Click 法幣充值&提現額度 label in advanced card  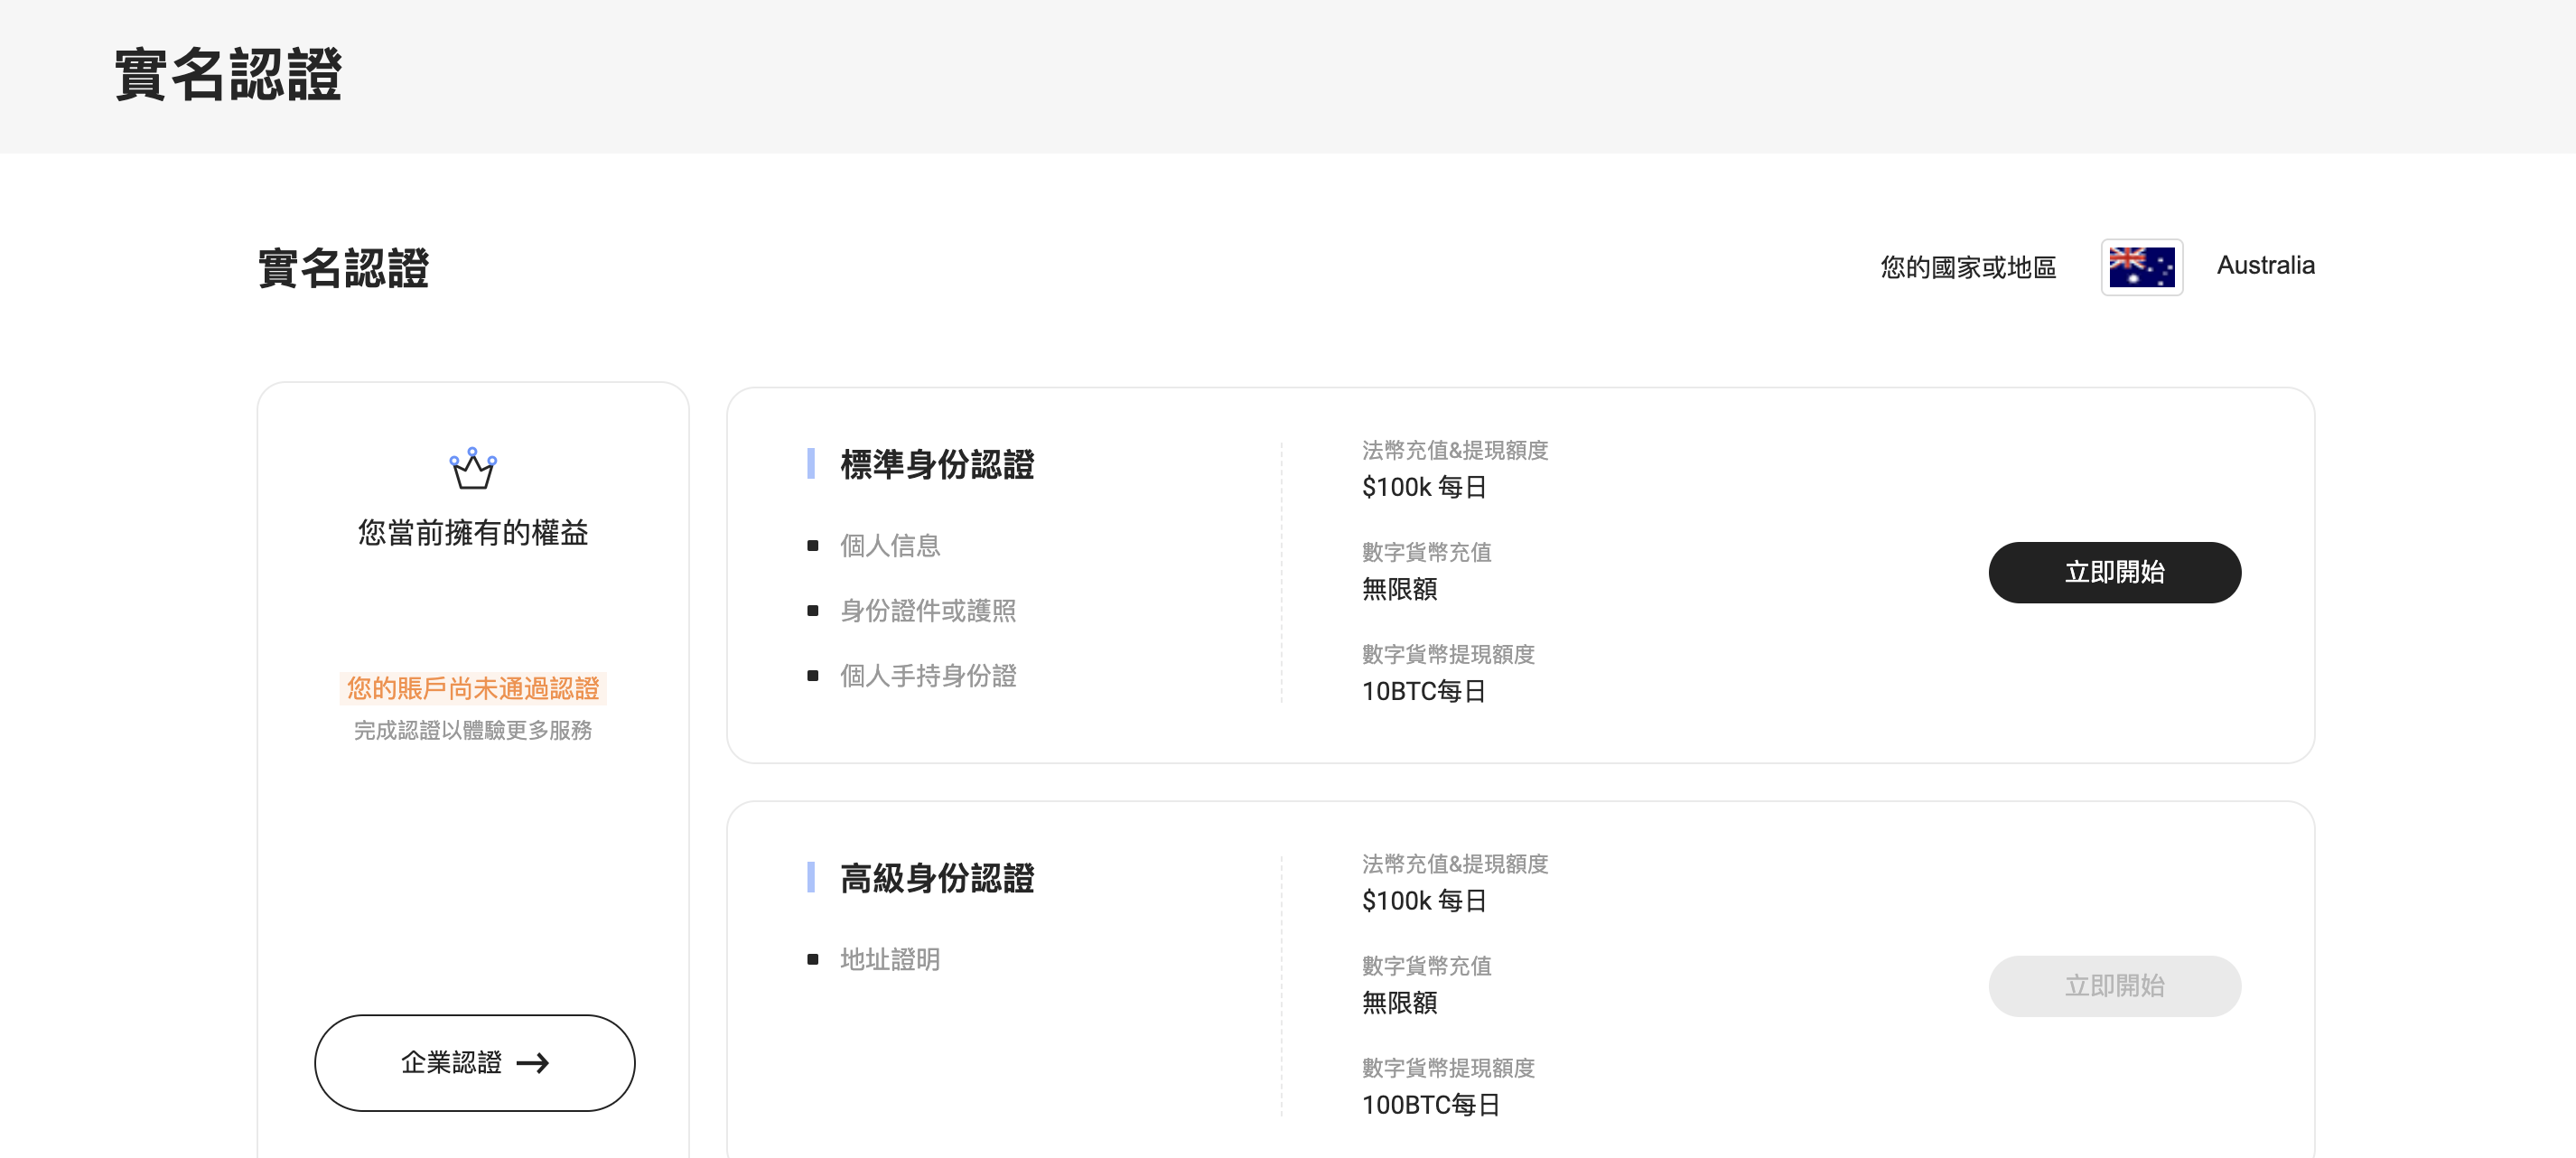pyautogui.click(x=1454, y=864)
